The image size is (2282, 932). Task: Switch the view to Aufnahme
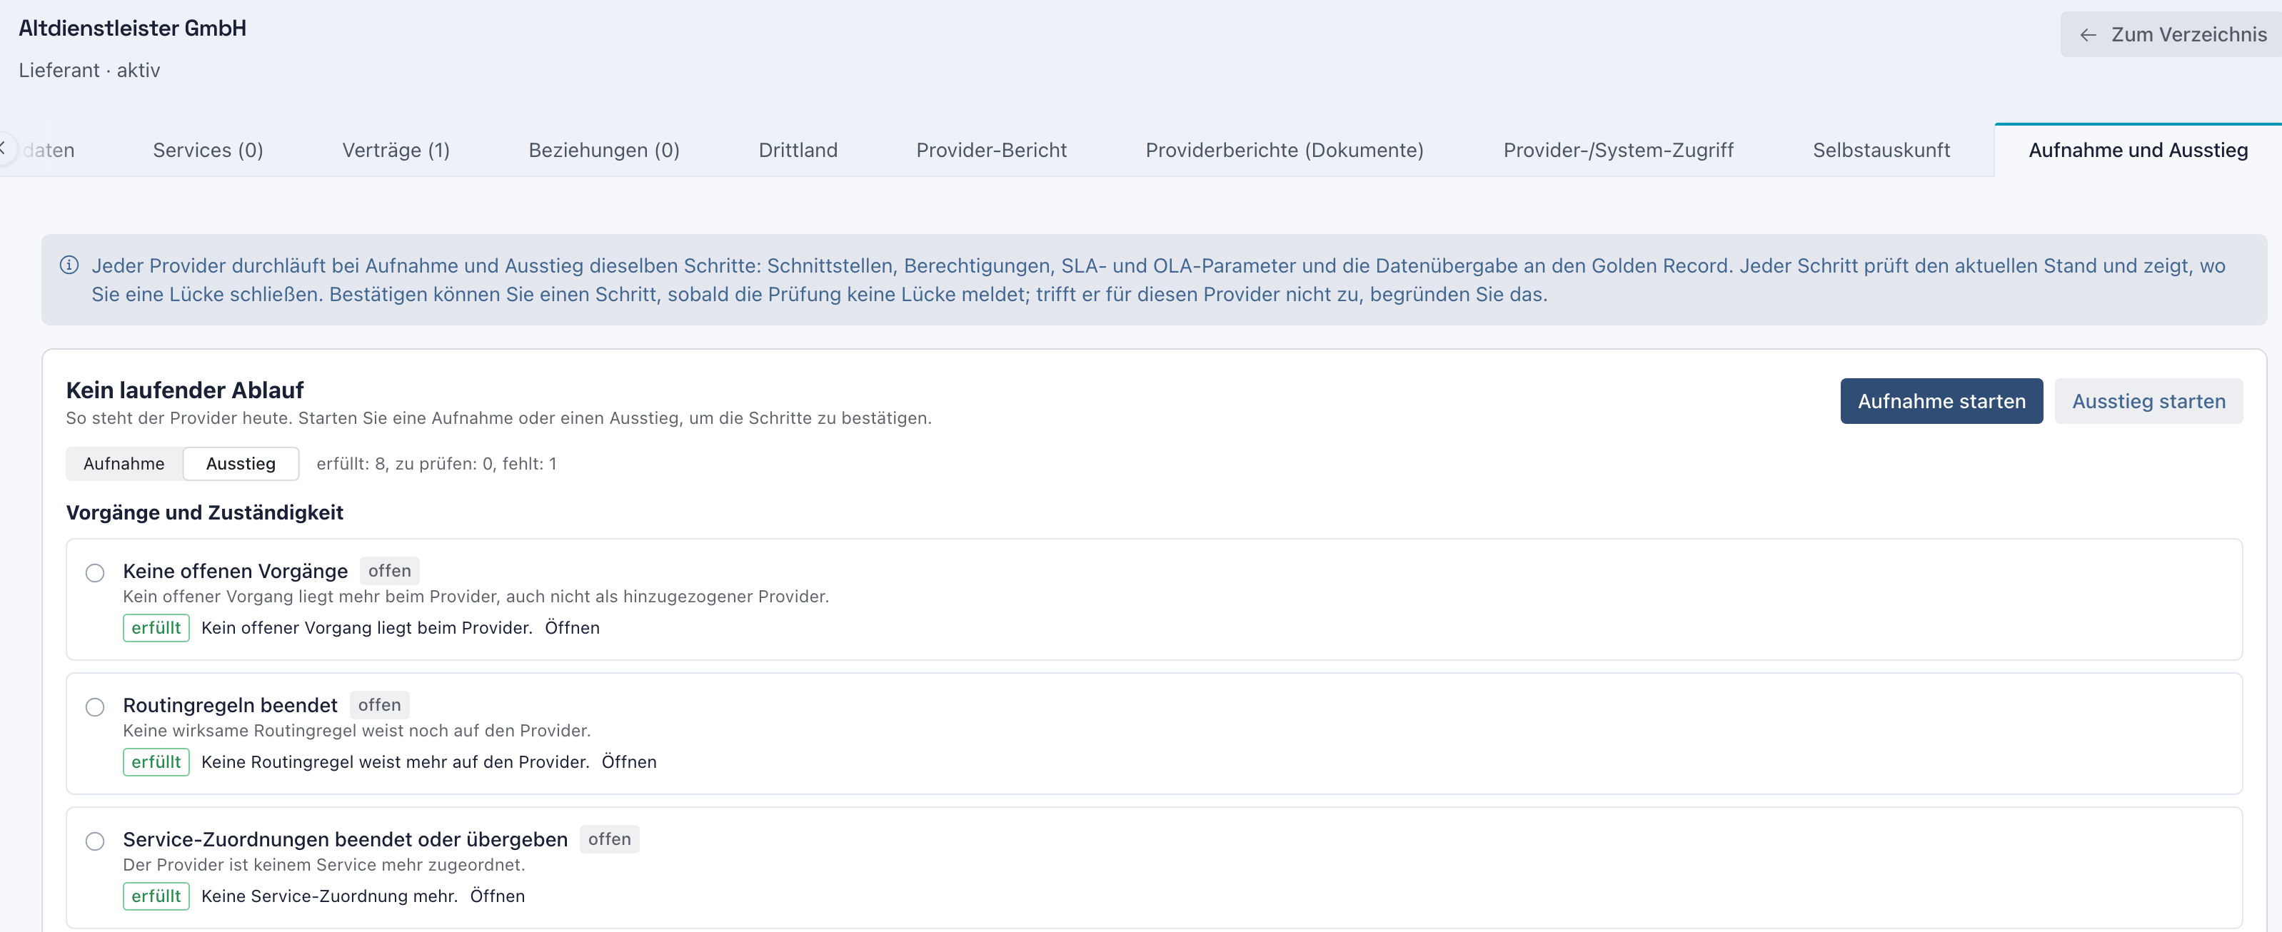(124, 463)
